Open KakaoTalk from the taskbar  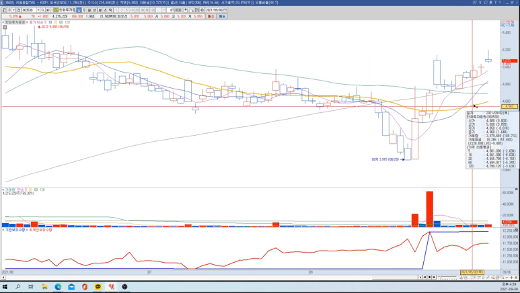click(x=98, y=287)
